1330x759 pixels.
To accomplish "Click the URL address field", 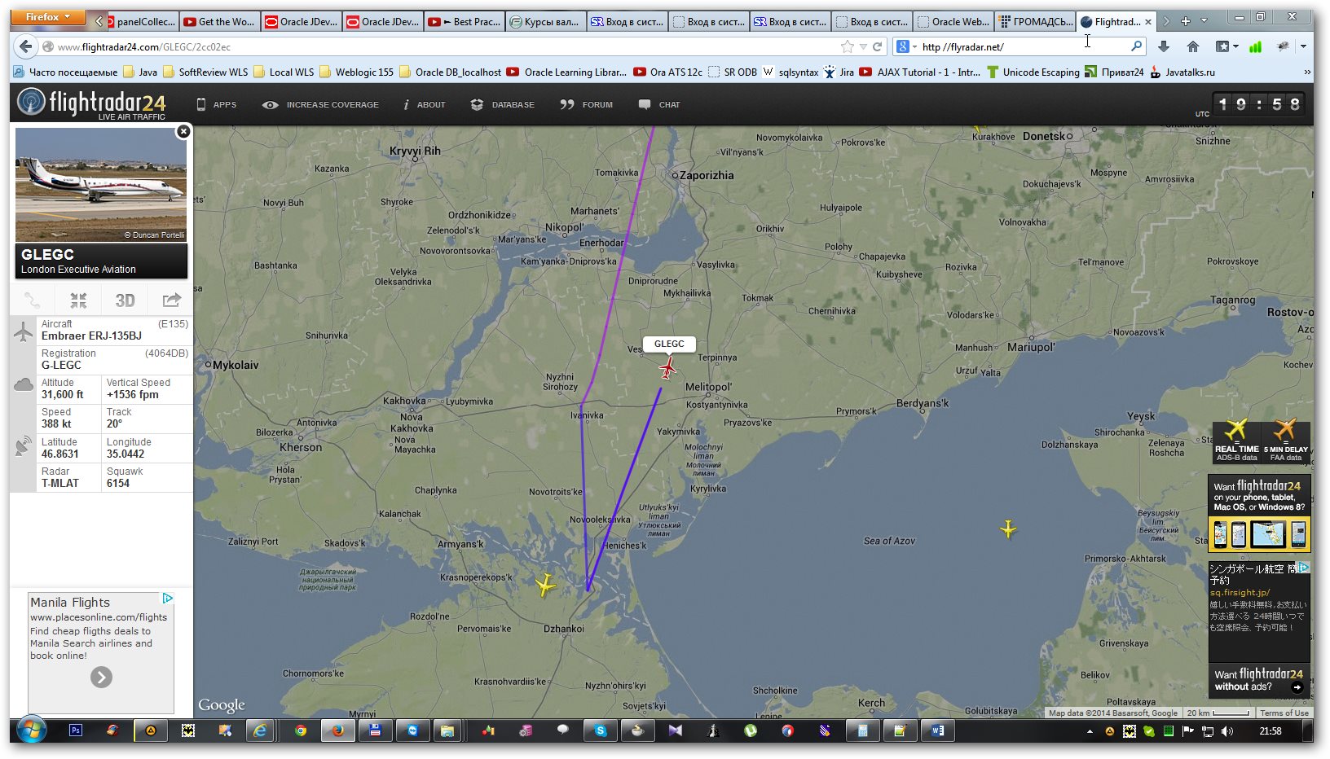I will (x=440, y=46).
